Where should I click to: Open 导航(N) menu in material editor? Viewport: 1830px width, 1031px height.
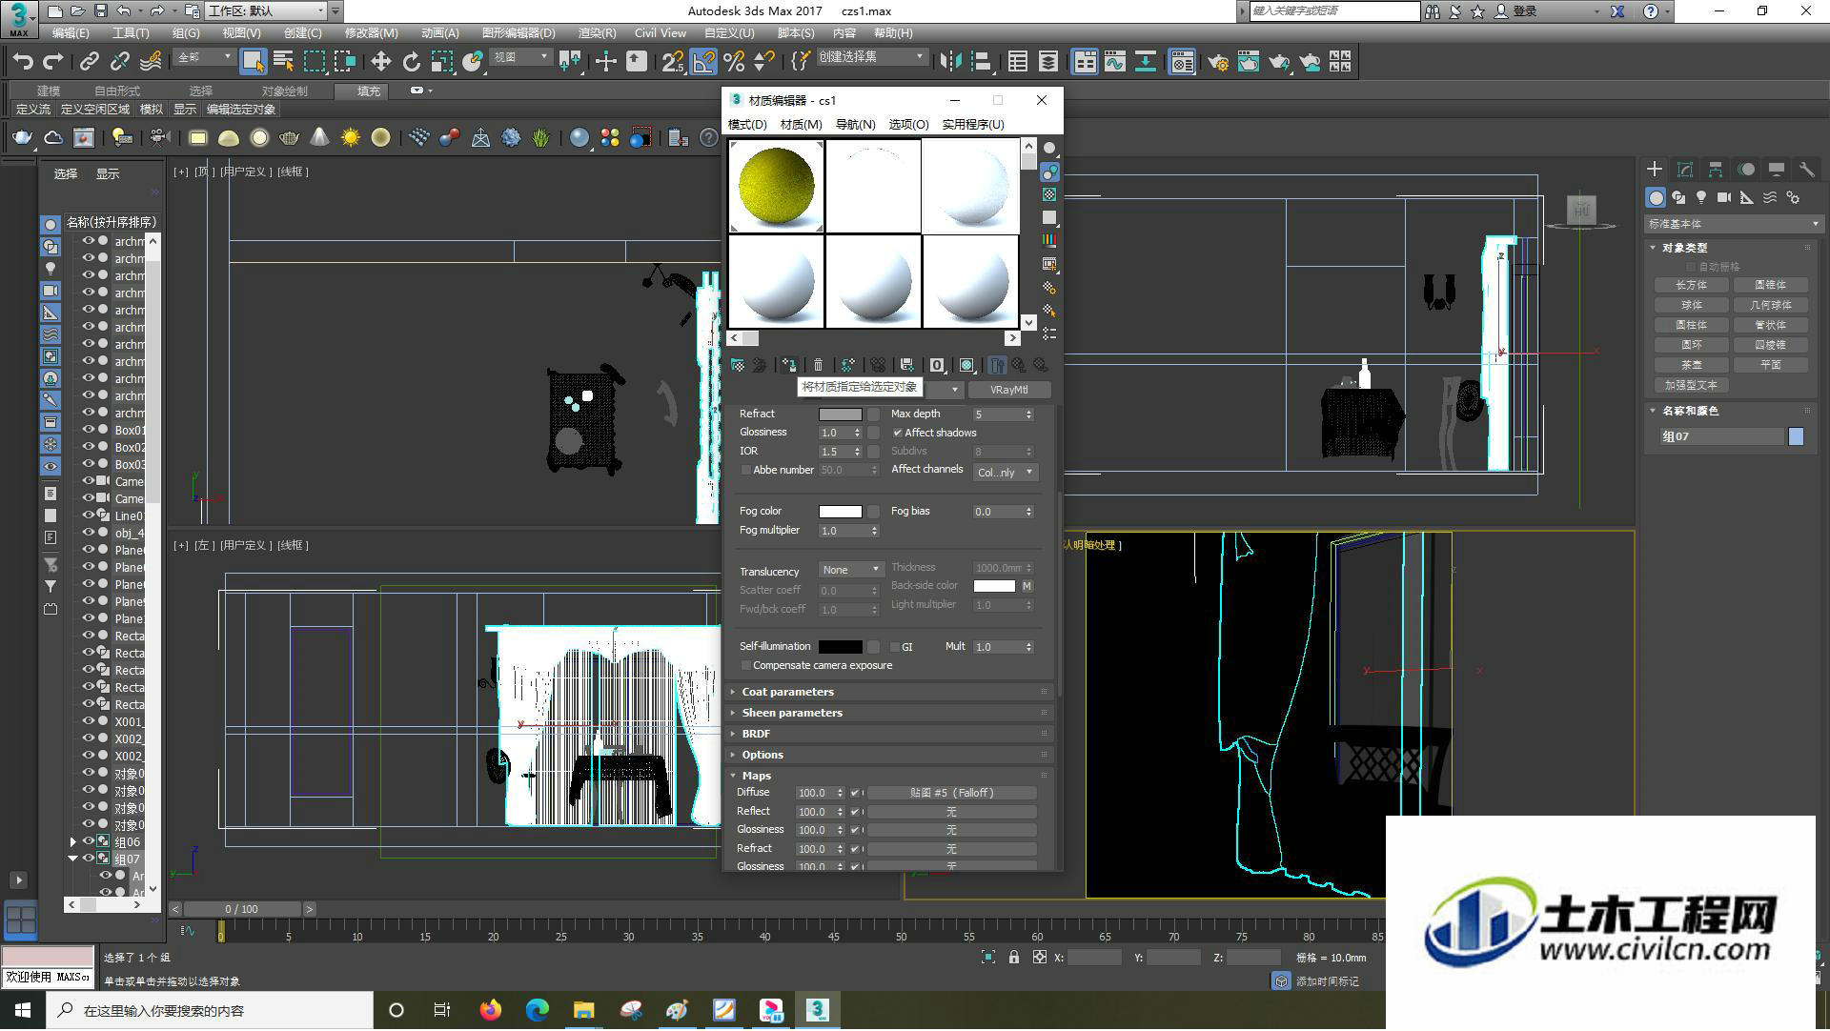click(x=855, y=125)
